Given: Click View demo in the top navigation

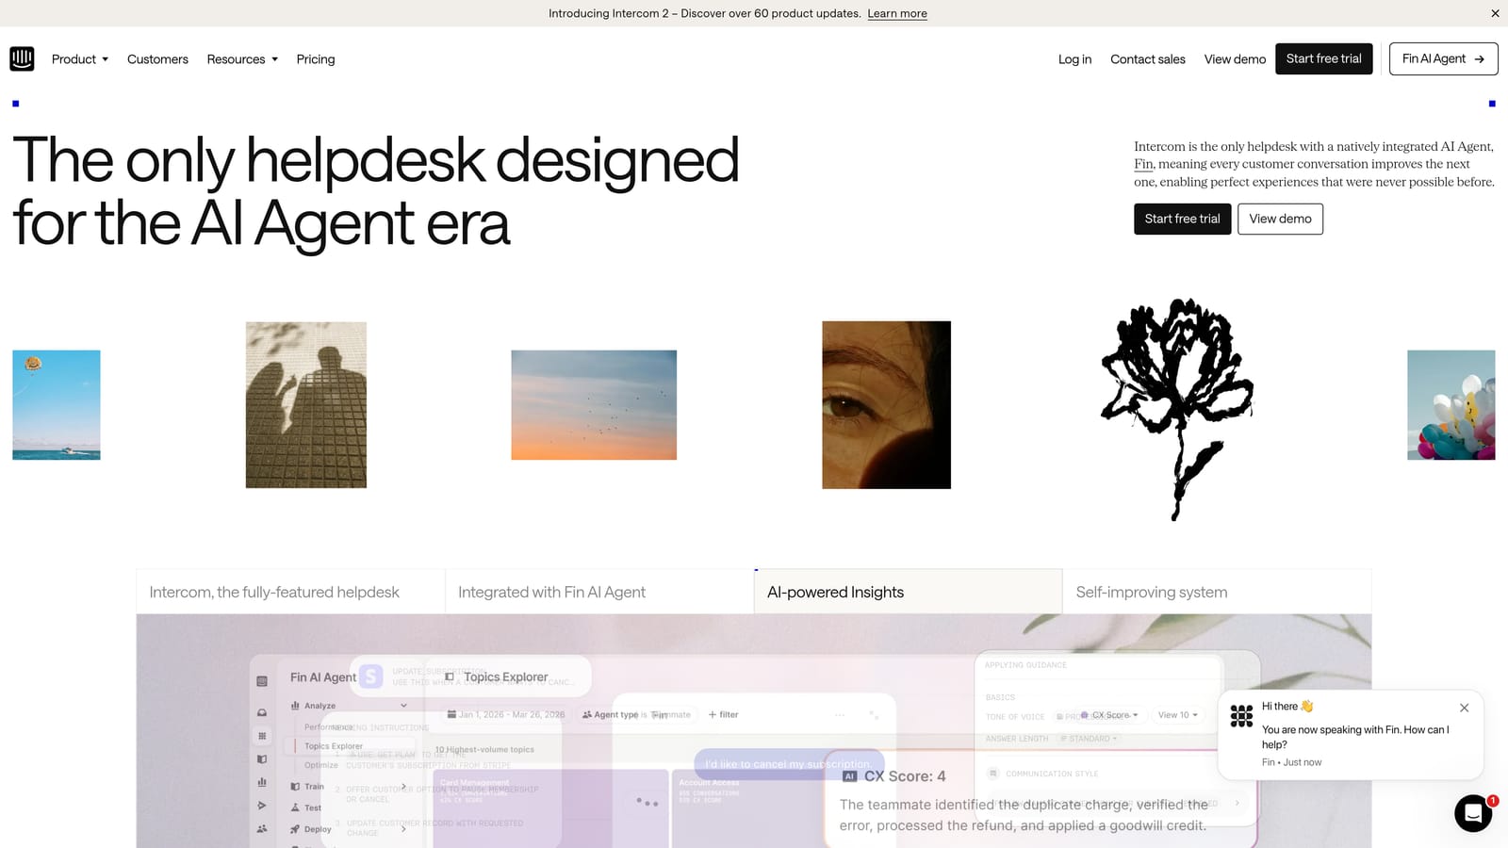Looking at the screenshot, I should 1235,59.
